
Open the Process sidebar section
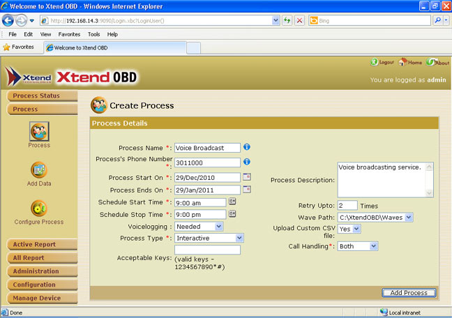(43, 109)
